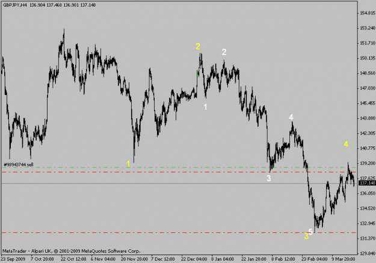Click the '7 Oct 20:00' time axis label

point(42,259)
